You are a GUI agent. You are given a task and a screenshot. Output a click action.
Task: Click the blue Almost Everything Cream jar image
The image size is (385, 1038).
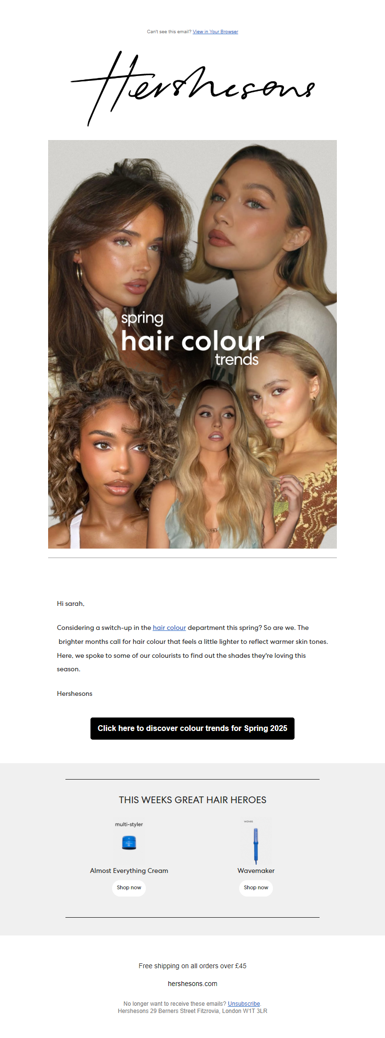click(x=129, y=843)
